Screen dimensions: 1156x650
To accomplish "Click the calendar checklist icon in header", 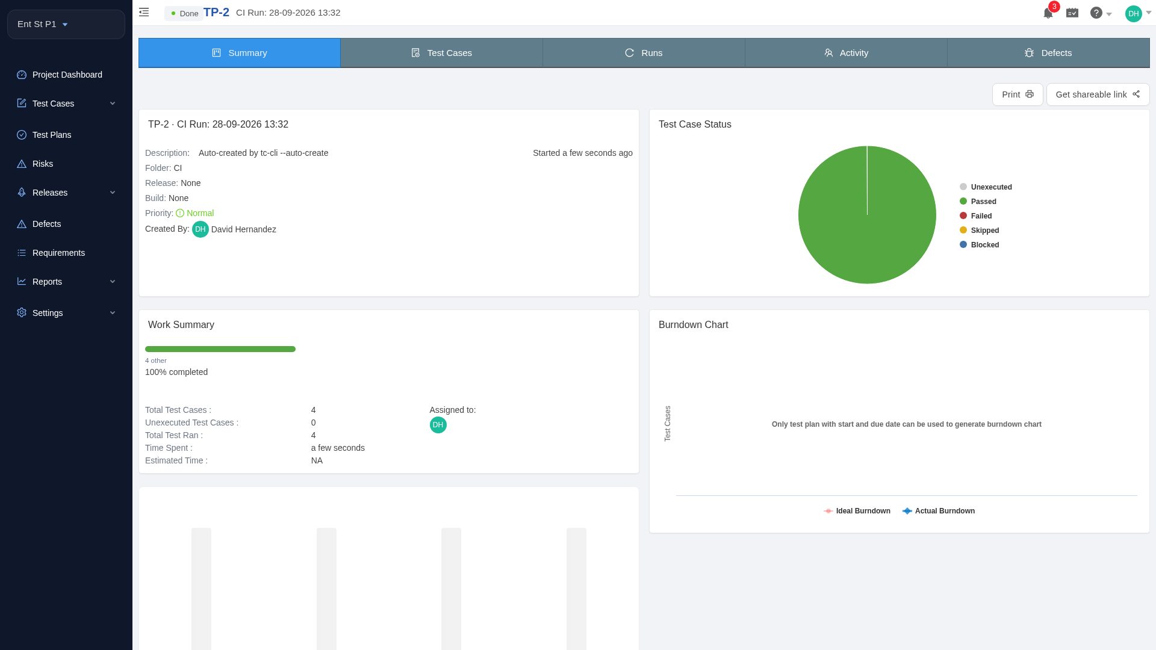I will coord(1072,13).
